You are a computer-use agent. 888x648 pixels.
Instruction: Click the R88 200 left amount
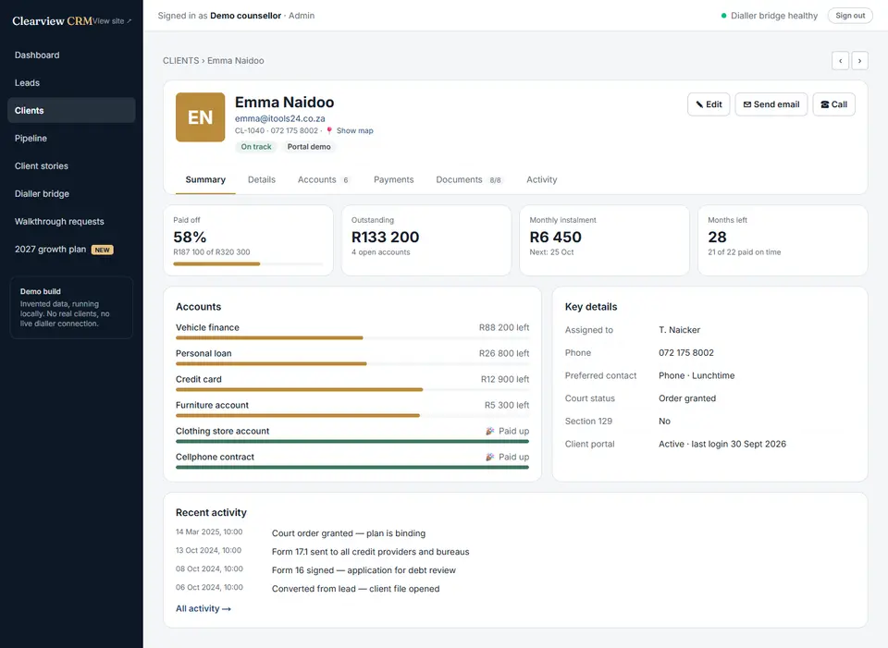504,327
